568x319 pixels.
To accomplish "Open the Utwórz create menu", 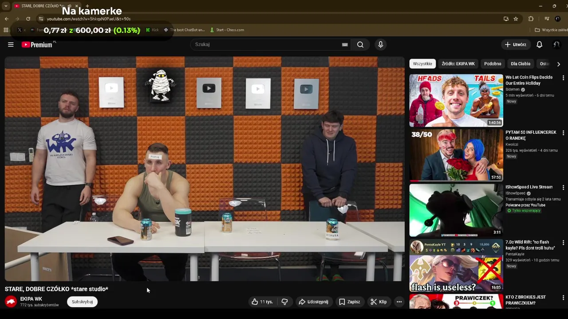I will (516, 44).
